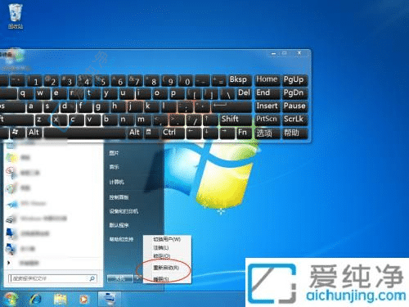Choose 重新启动(R) to restart
Image resolution: width=409 pixels, height=307 pixels.
(x=167, y=268)
